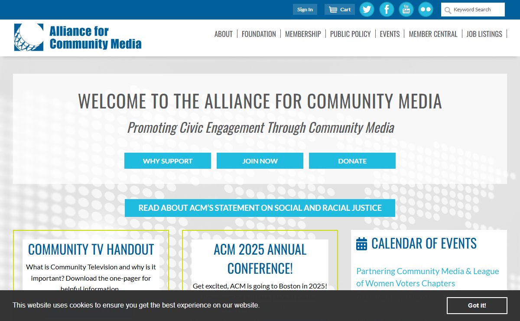
Task: Open the About menu
Action: tap(224, 34)
